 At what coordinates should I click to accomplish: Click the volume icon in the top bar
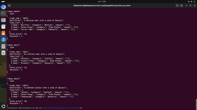[x=191, y=2]
